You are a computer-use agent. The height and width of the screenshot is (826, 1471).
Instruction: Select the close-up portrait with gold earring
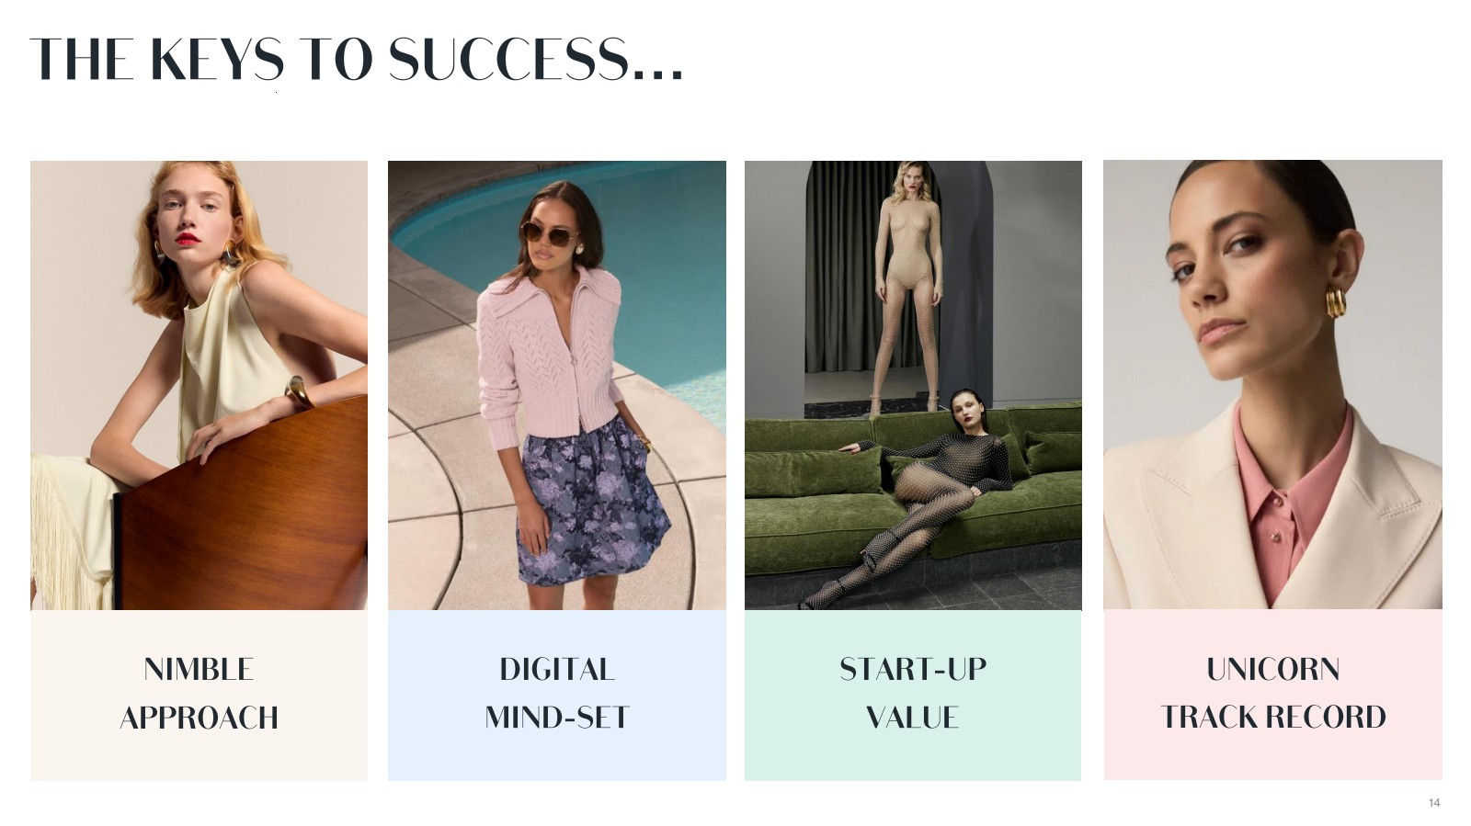1272,385
